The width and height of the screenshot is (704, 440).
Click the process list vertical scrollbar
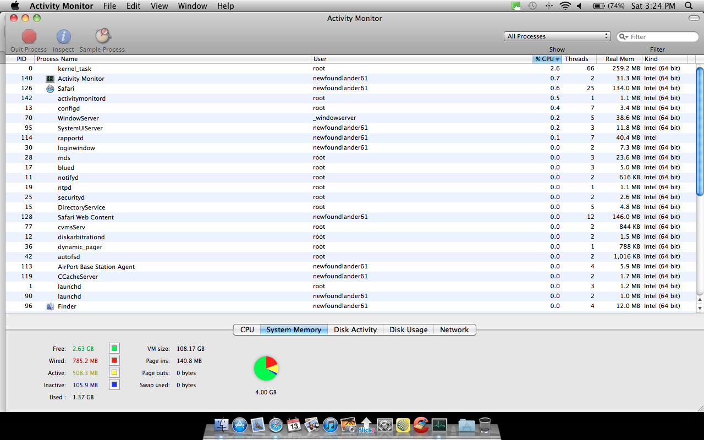point(700,131)
